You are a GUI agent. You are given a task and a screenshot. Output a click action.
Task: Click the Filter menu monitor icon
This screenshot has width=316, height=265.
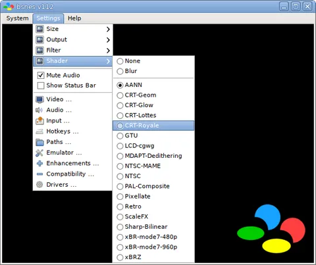tap(39, 50)
